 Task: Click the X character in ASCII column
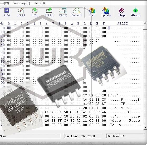tap(128, 112)
